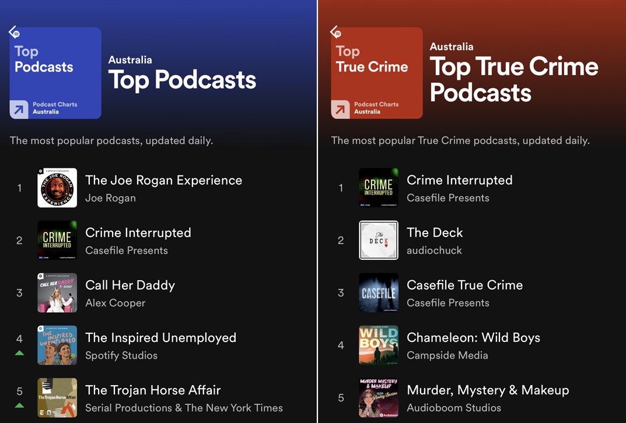Image resolution: width=626 pixels, height=423 pixels.
Task: Click the Campside Media publisher name
Action: [447, 355]
